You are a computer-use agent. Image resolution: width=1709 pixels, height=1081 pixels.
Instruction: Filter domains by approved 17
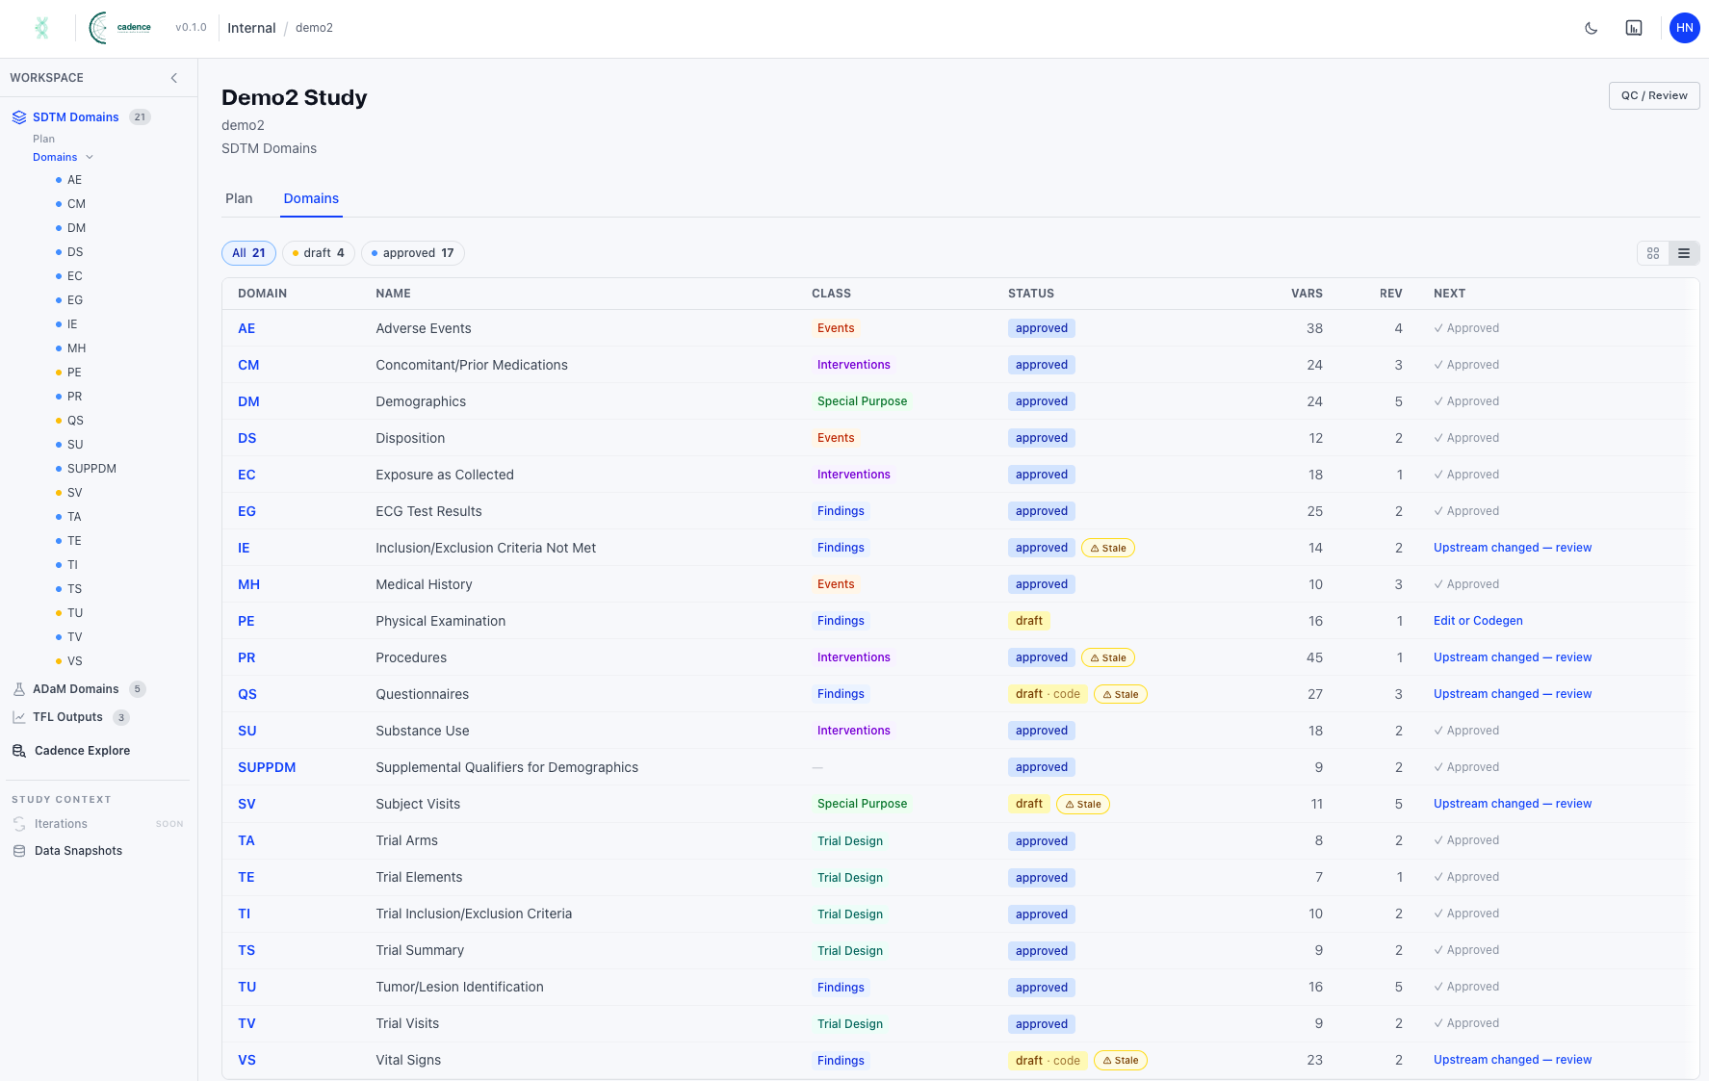pos(413,253)
